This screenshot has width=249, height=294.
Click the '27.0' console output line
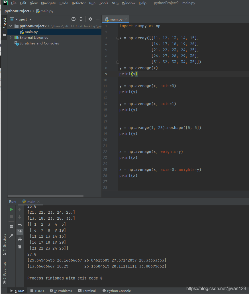32,254
